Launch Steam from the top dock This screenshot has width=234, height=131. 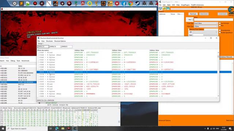pyautogui.click(x=137, y=3)
